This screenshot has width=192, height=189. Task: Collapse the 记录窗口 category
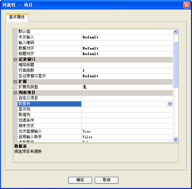(x=15, y=60)
